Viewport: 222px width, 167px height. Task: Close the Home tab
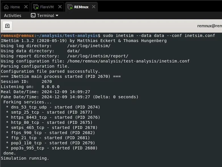tap(26, 7)
